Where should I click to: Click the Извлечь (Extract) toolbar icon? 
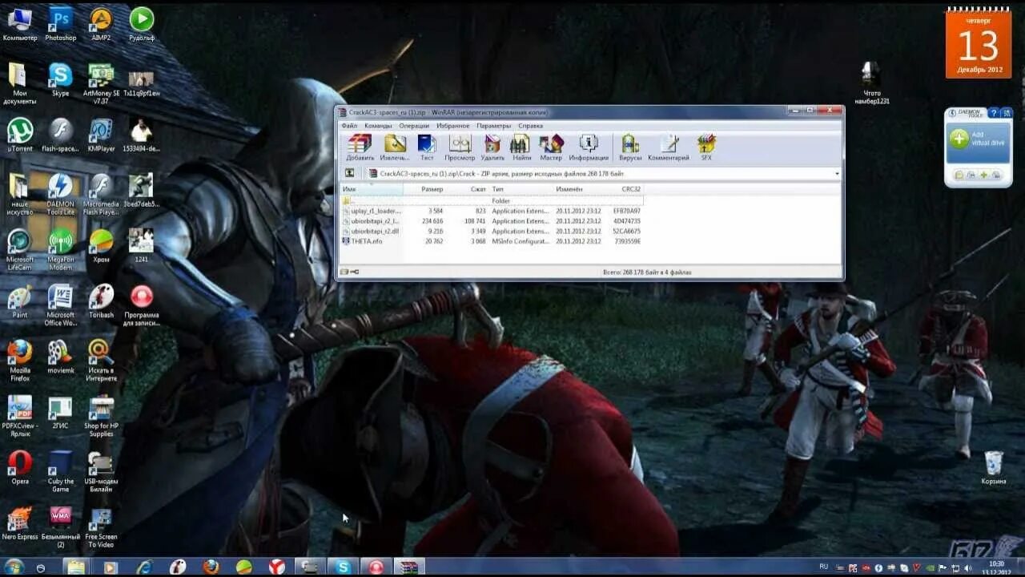point(395,147)
